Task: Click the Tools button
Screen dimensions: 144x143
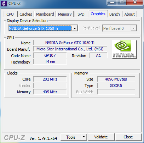Action: (x=71, y=137)
